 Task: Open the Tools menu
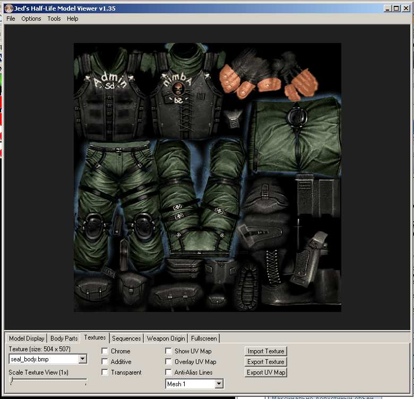click(x=54, y=19)
